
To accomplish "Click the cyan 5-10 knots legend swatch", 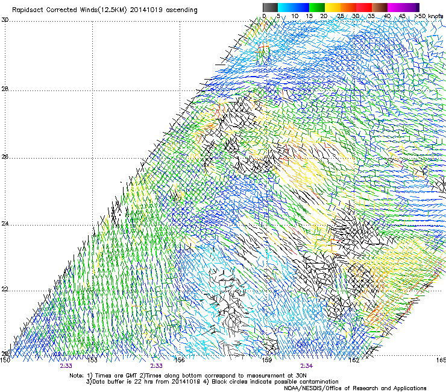I will pyautogui.click(x=286, y=7).
